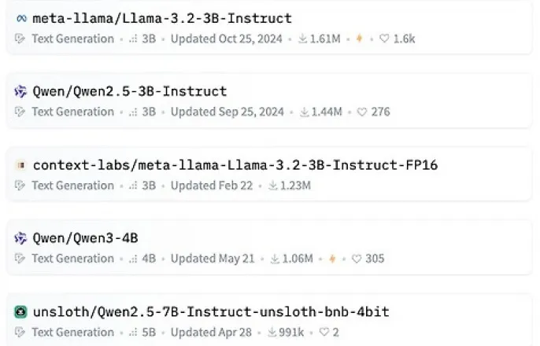The image size is (540, 346).
Task: Open meta-llama/Llama-3.2-3B-Instruct model page
Action: [162, 18]
